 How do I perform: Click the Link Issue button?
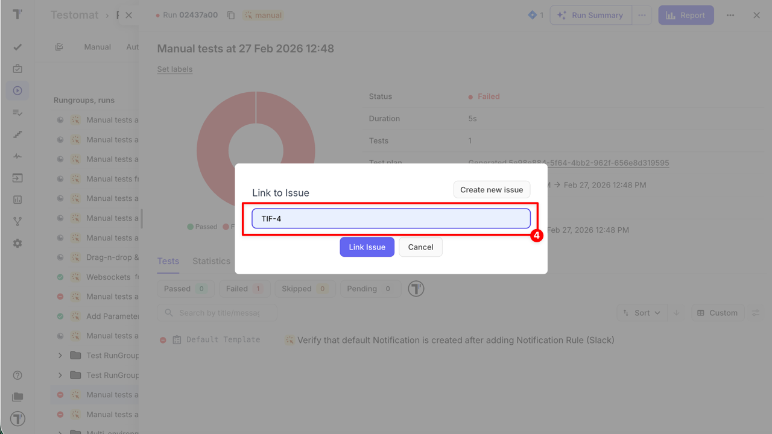click(x=367, y=247)
